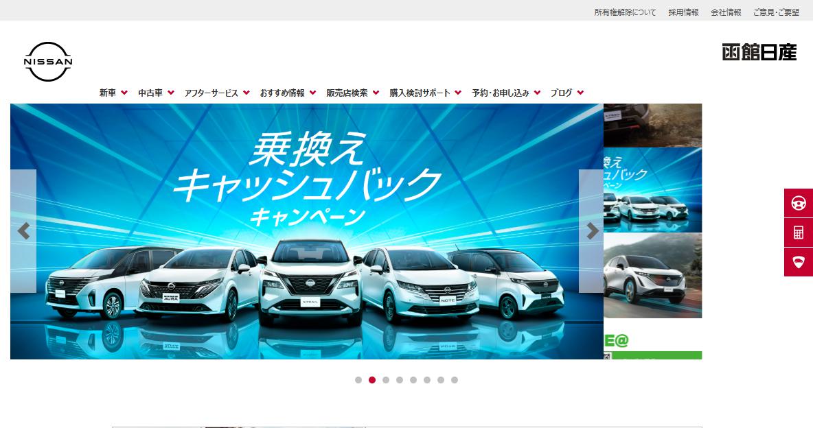
Task: Visit the 採用情報 link
Action: (x=683, y=12)
